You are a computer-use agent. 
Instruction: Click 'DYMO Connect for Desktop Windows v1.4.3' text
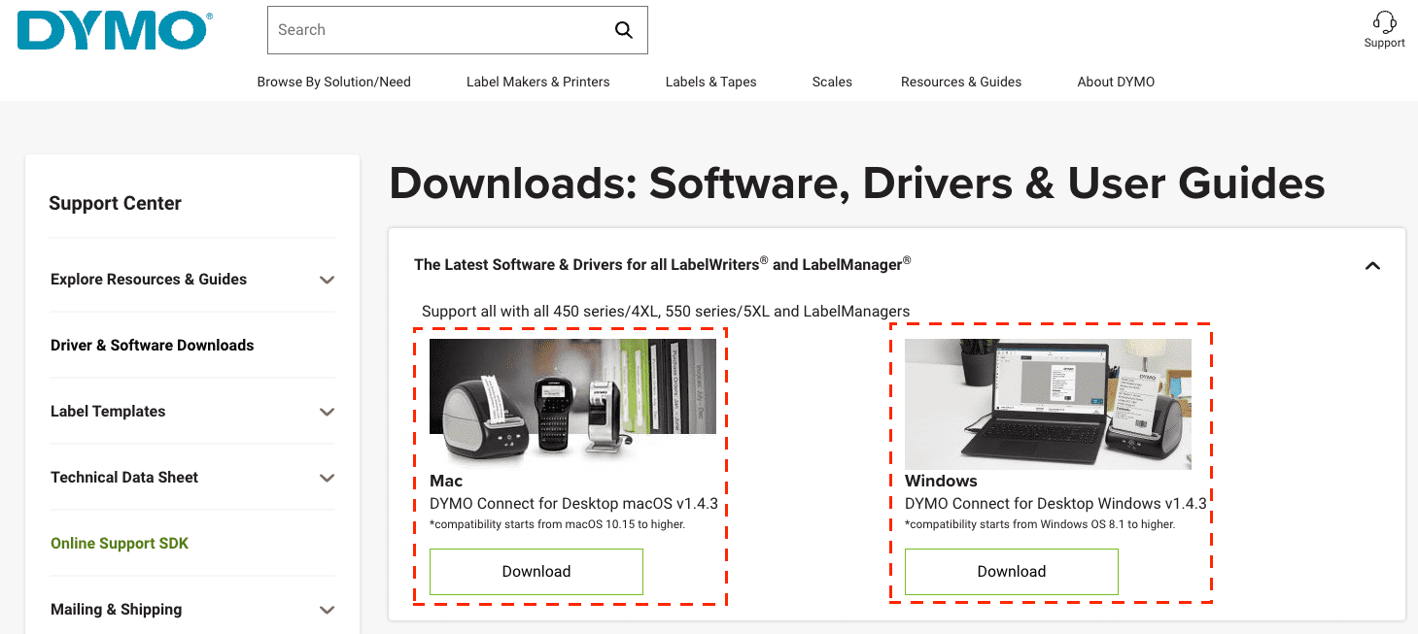(x=1055, y=504)
